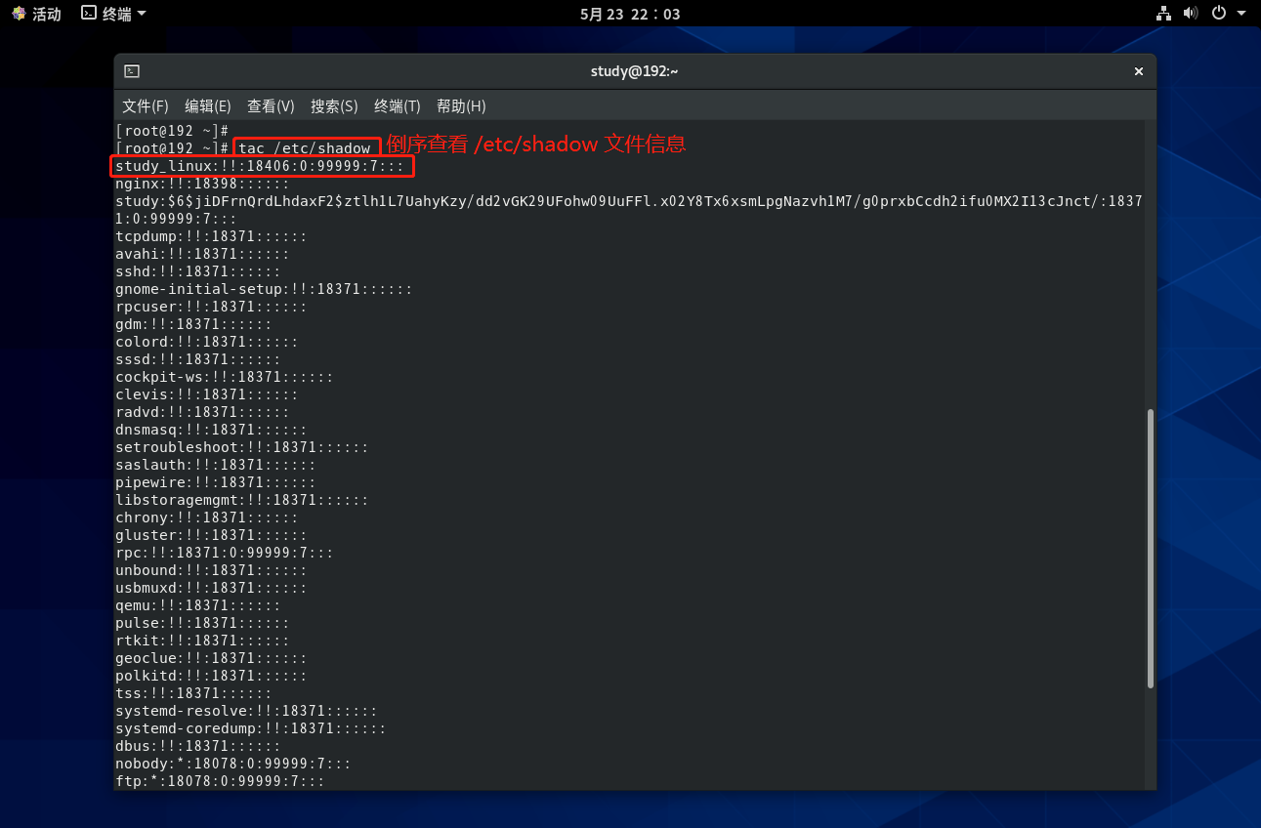Click the power icon in system tray
Screen dimensions: 1261x828
1218,14
